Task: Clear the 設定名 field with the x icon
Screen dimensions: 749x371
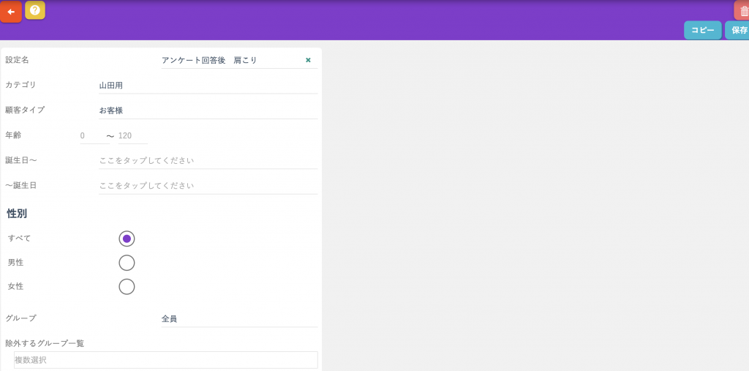Action: 308,60
